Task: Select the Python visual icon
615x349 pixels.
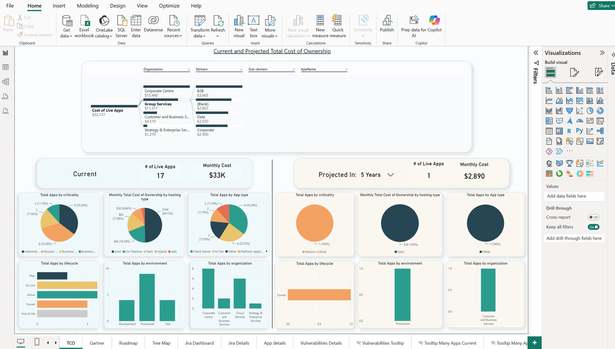Action: coord(580,131)
